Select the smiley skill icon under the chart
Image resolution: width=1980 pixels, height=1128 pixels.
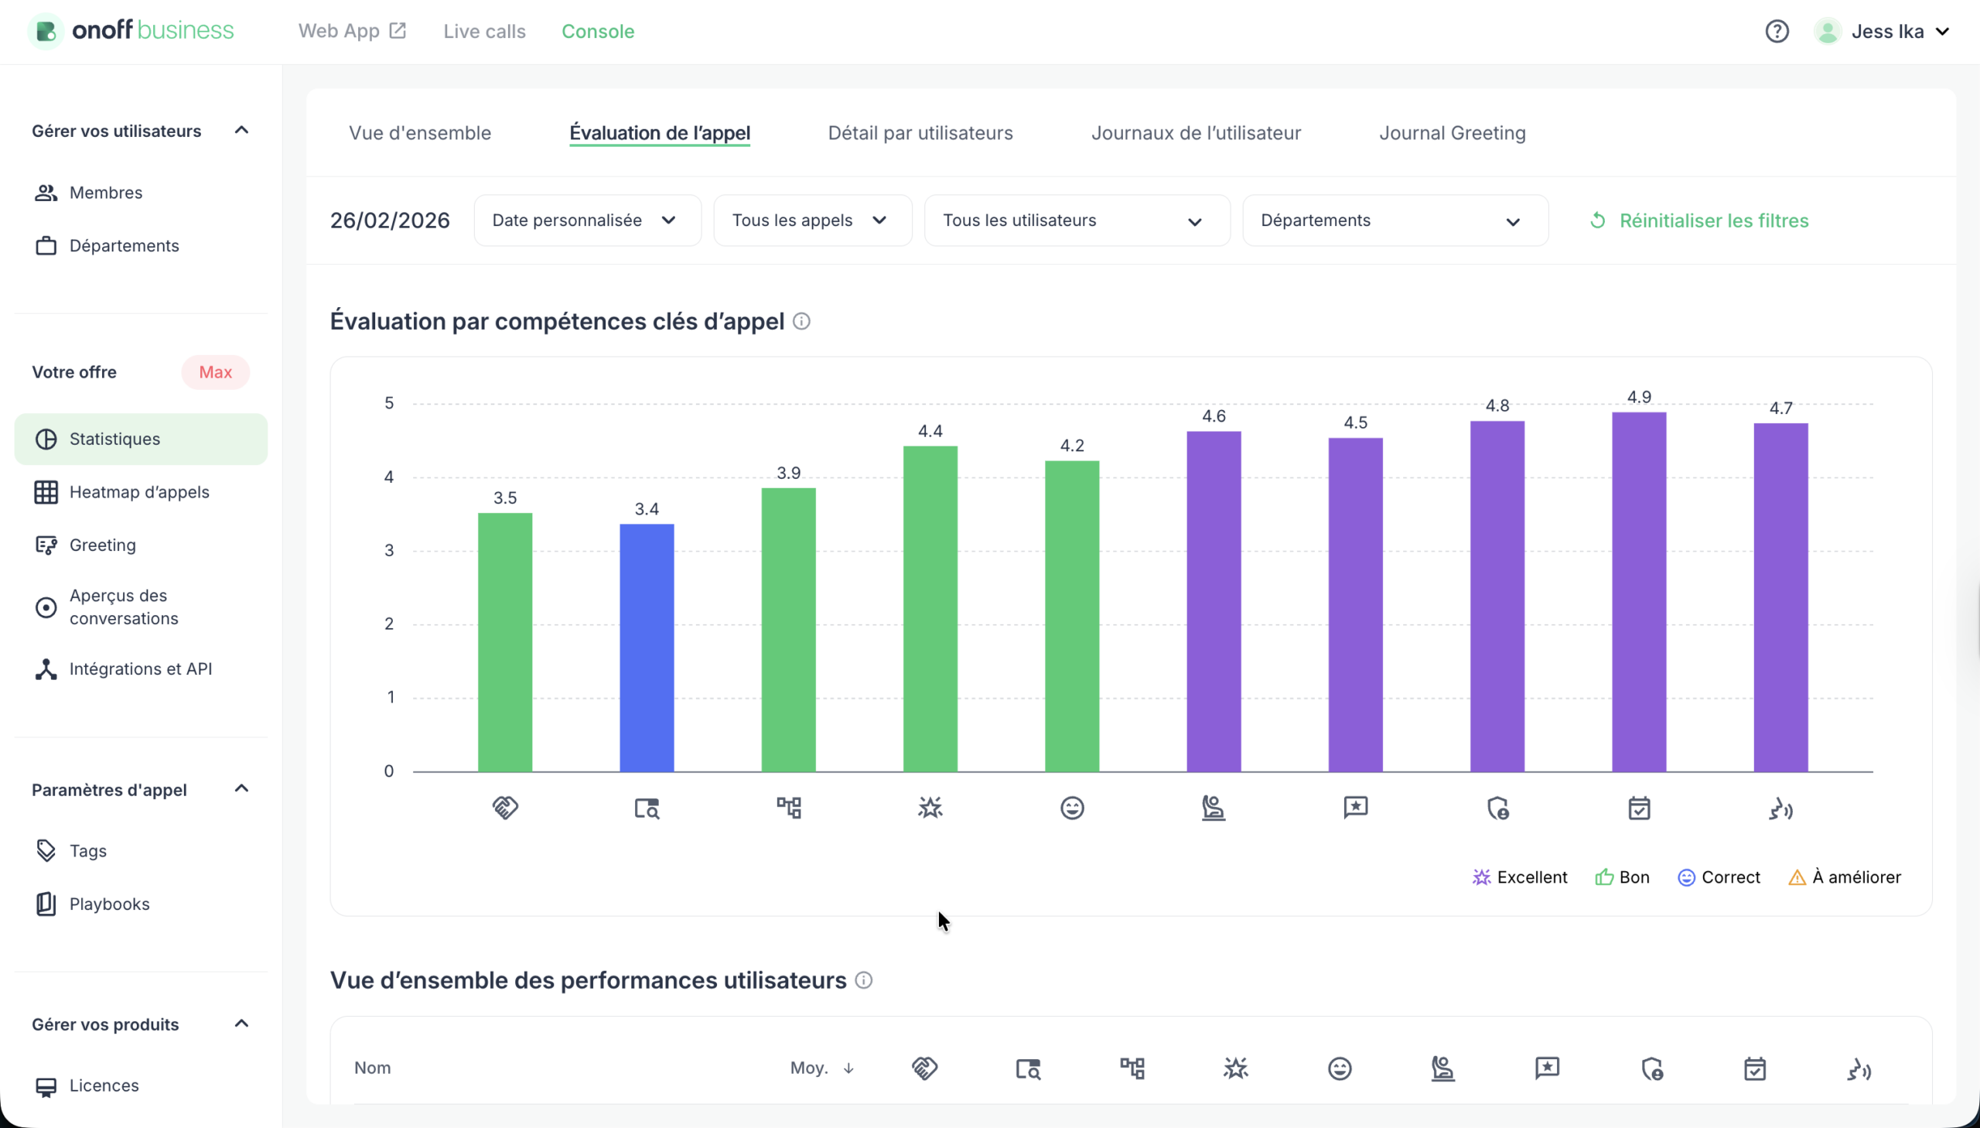pos(1072,807)
